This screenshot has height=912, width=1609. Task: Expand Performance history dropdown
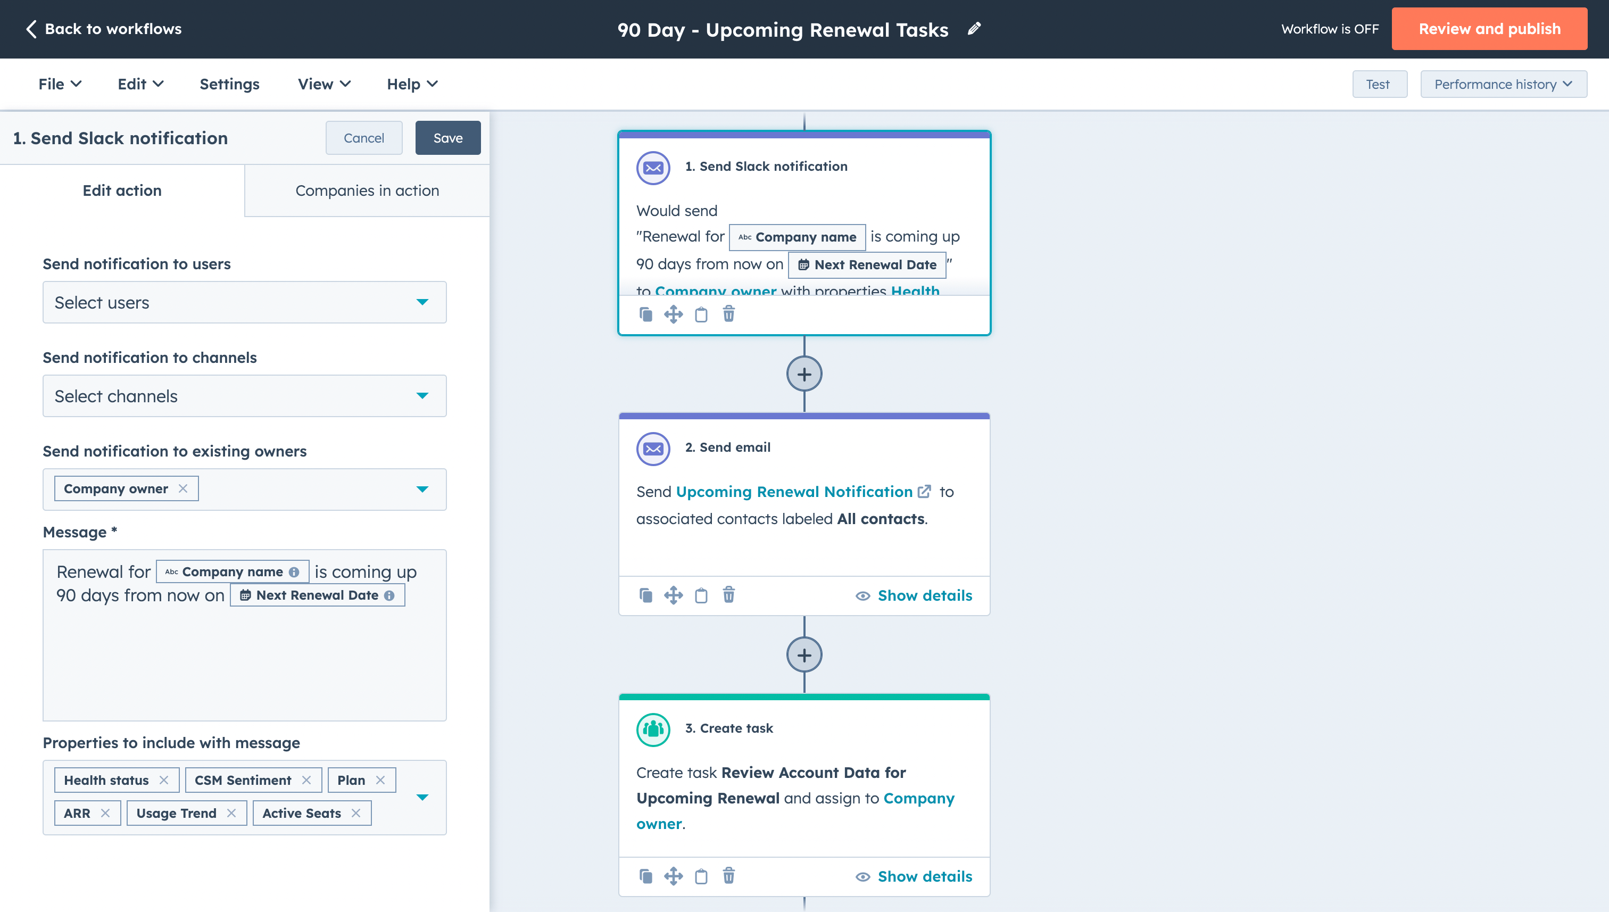point(1503,84)
